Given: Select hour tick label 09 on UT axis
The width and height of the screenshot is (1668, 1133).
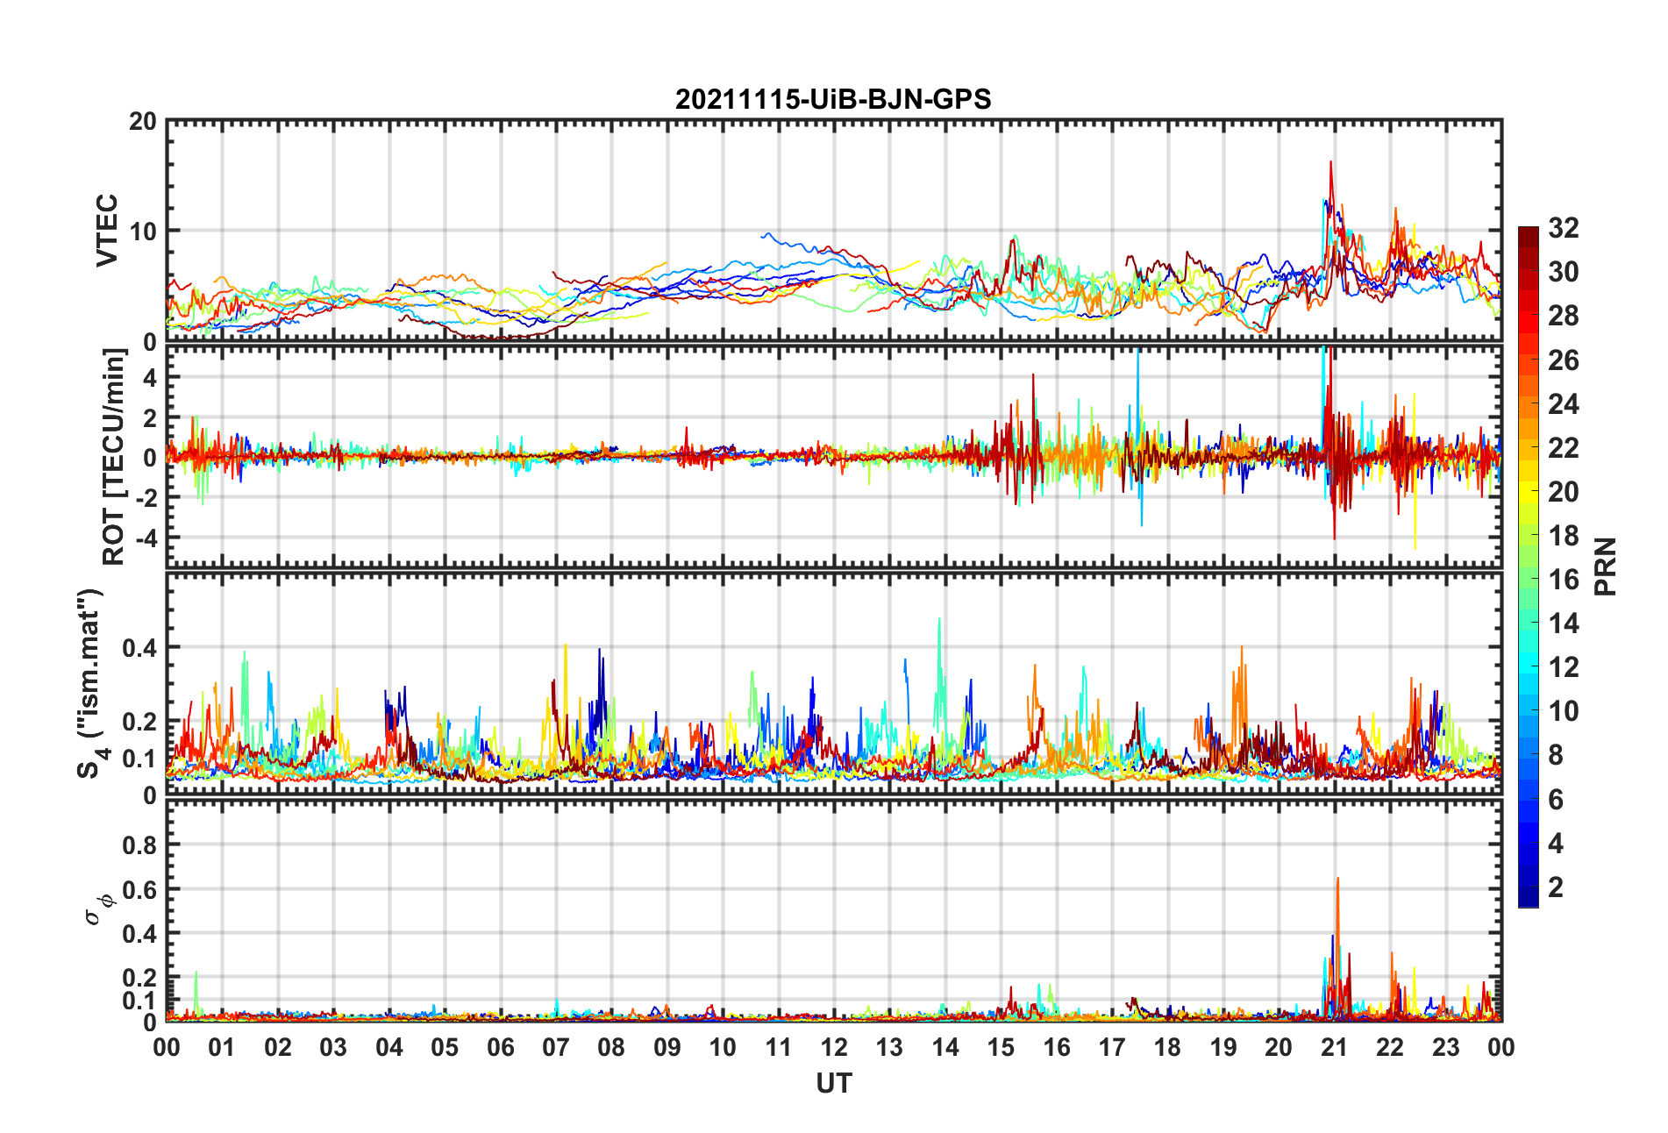Looking at the screenshot, I should coord(667,1047).
